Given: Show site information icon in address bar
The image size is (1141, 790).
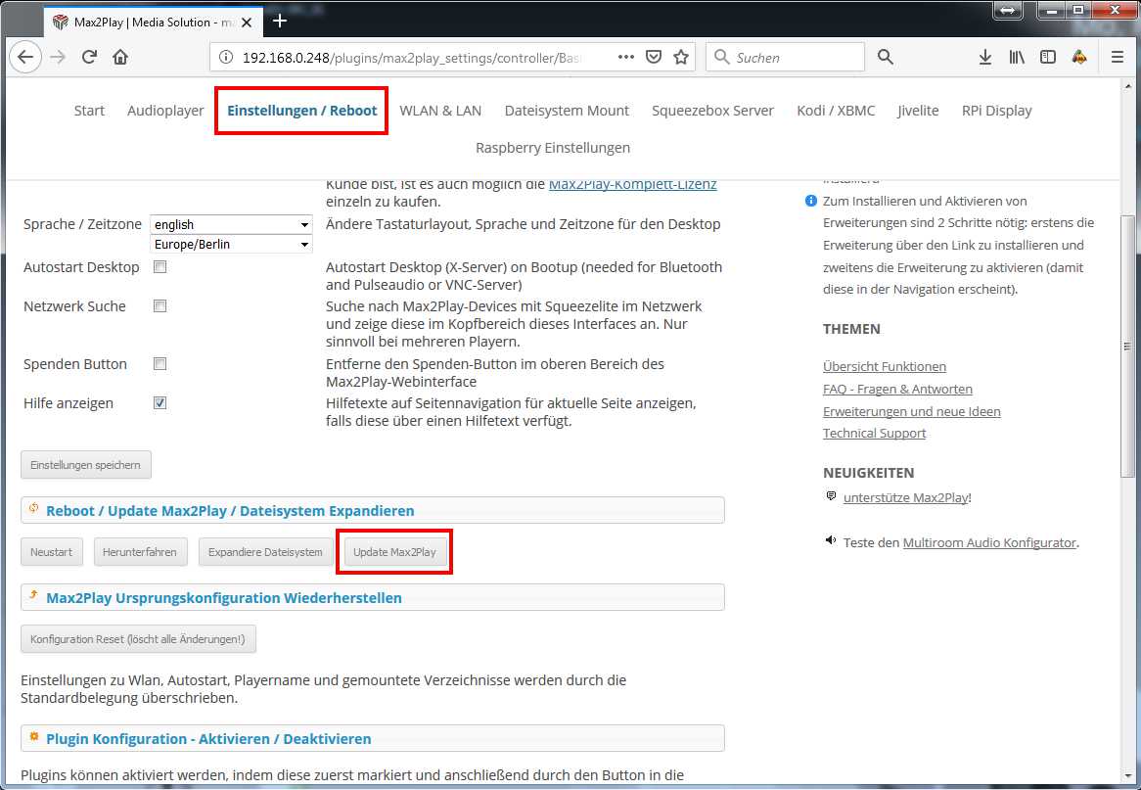Looking at the screenshot, I should click(226, 57).
